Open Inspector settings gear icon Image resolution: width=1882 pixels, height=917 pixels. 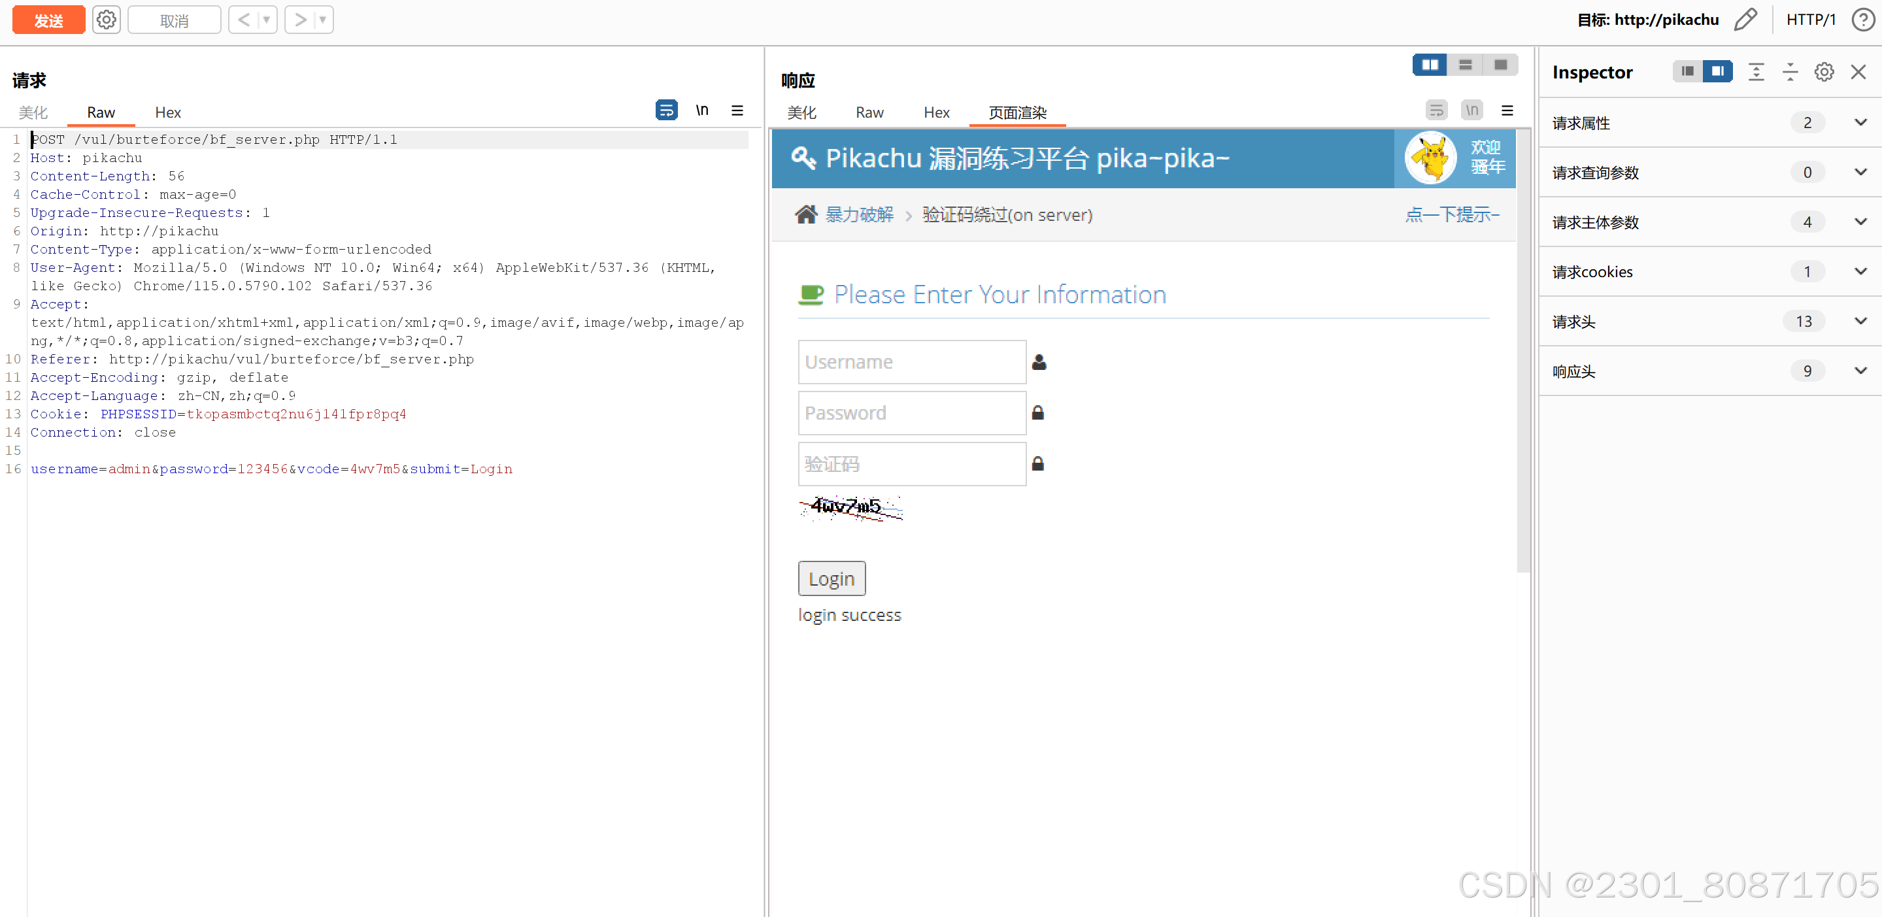1824,72
